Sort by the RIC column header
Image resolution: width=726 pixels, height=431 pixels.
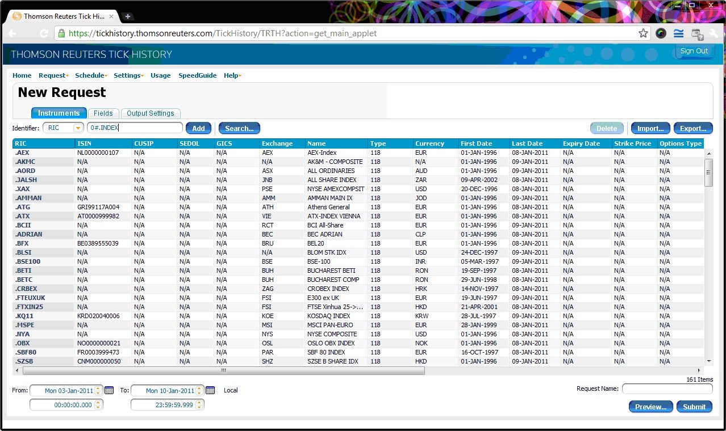point(43,143)
